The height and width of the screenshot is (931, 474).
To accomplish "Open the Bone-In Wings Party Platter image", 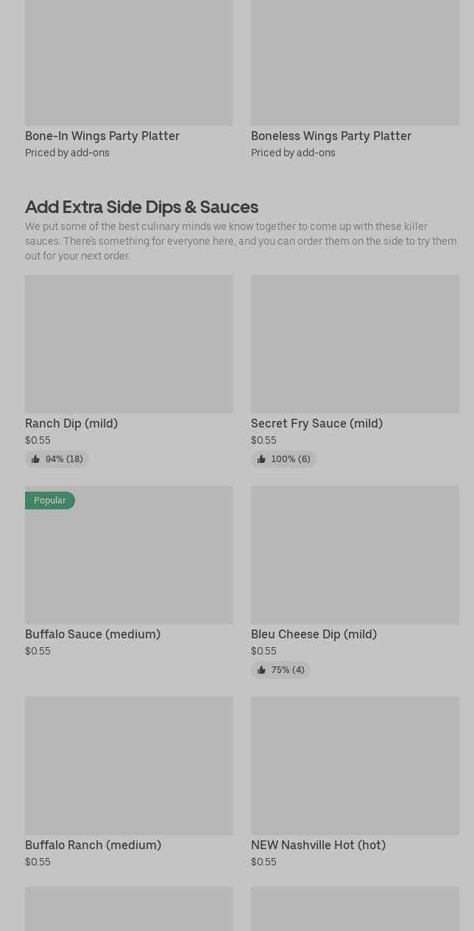I will click(129, 63).
